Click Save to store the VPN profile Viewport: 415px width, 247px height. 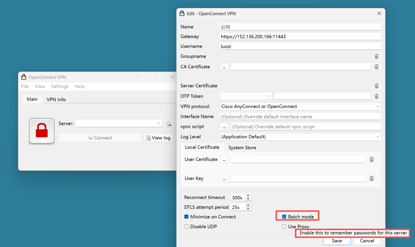point(336,241)
